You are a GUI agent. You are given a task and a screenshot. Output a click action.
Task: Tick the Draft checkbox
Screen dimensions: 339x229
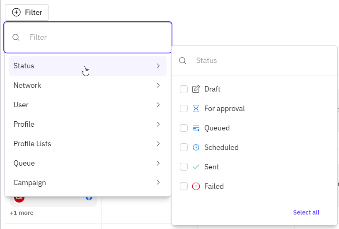pos(184,89)
